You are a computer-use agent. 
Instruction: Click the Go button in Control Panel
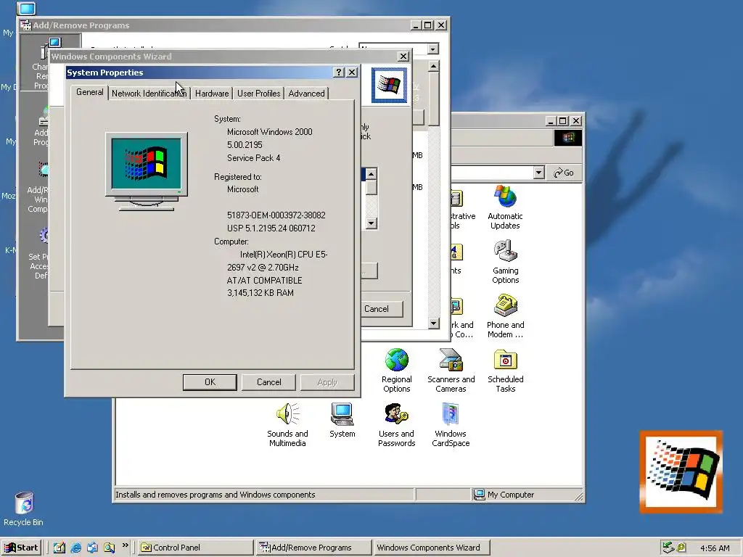coord(564,173)
